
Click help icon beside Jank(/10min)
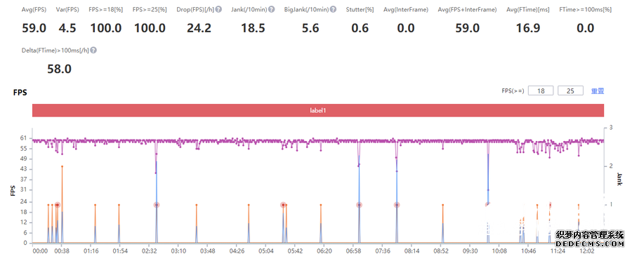click(271, 9)
